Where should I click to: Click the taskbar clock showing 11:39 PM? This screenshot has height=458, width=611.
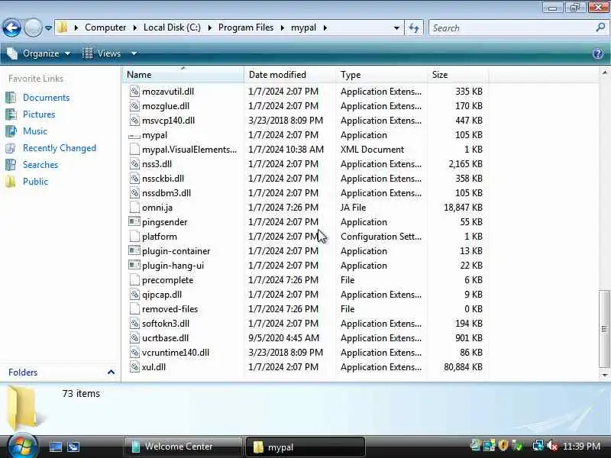[581, 447]
